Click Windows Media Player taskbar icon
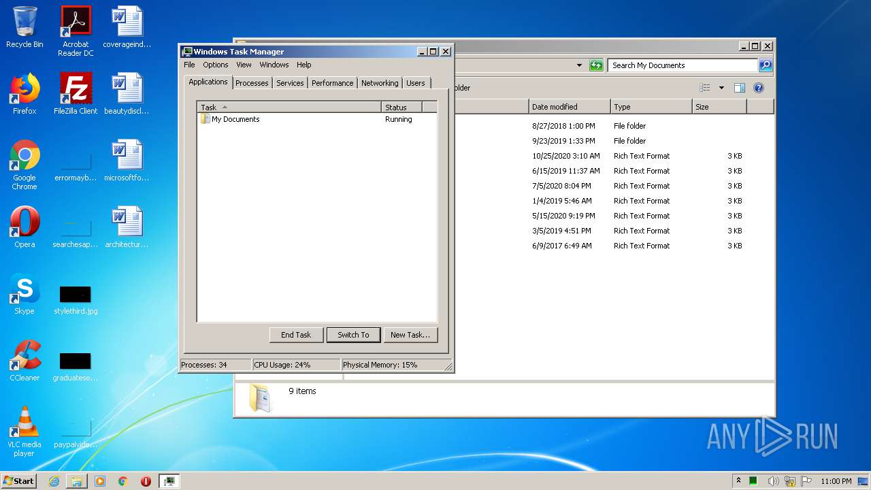Screen dimensions: 871x490 (100, 481)
